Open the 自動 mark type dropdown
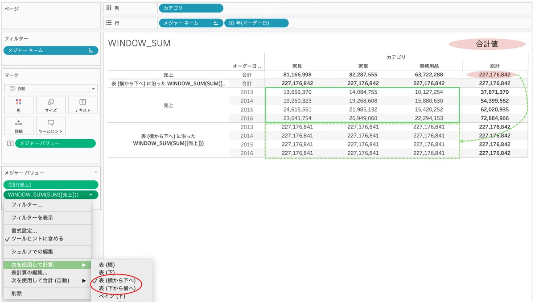This screenshot has height=303, width=535. pos(50,88)
